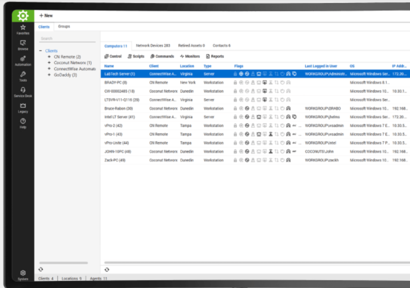The width and height of the screenshot is (410, 288).
Task: Sort by the Type column header
Action: coord(207,66)
